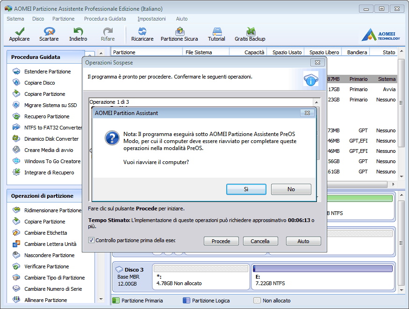The width and height of the screenshot is (409, 309).
Task: Click the Partizione Primaria green legend swatch
Action: click(115, 301)
